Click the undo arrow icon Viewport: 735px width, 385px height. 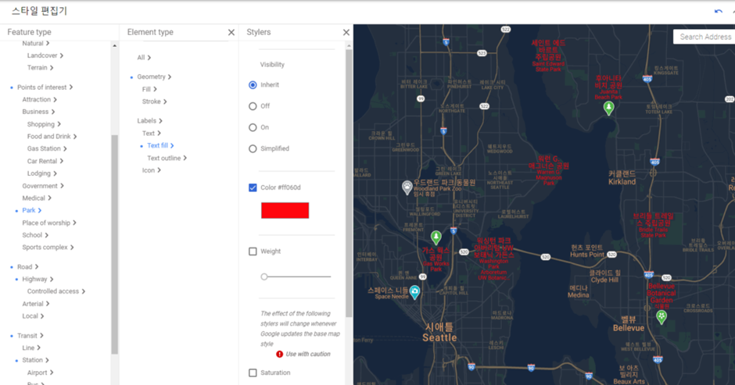point(718,11)
